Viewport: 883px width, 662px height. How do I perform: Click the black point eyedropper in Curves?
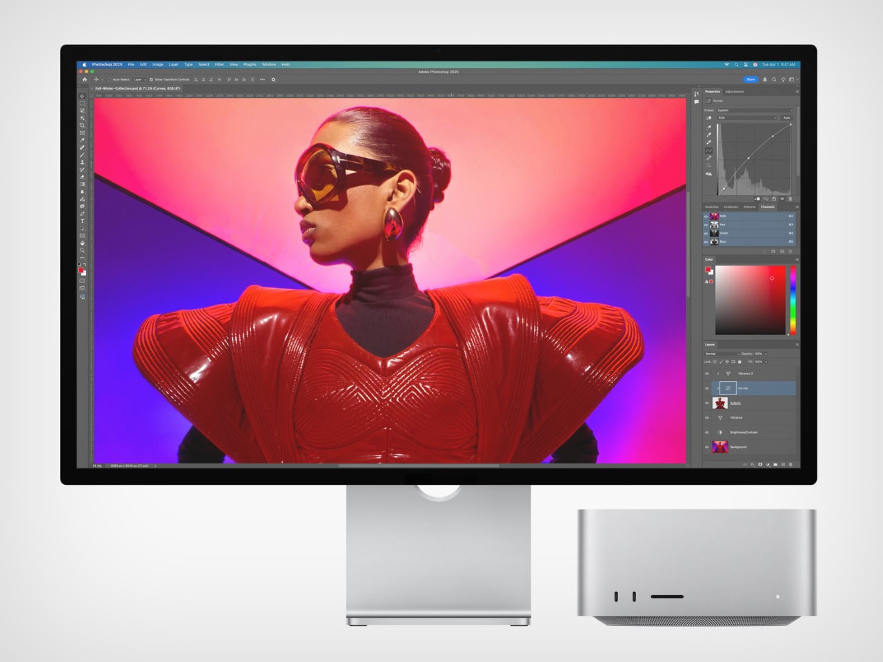(x=708, y=126)
